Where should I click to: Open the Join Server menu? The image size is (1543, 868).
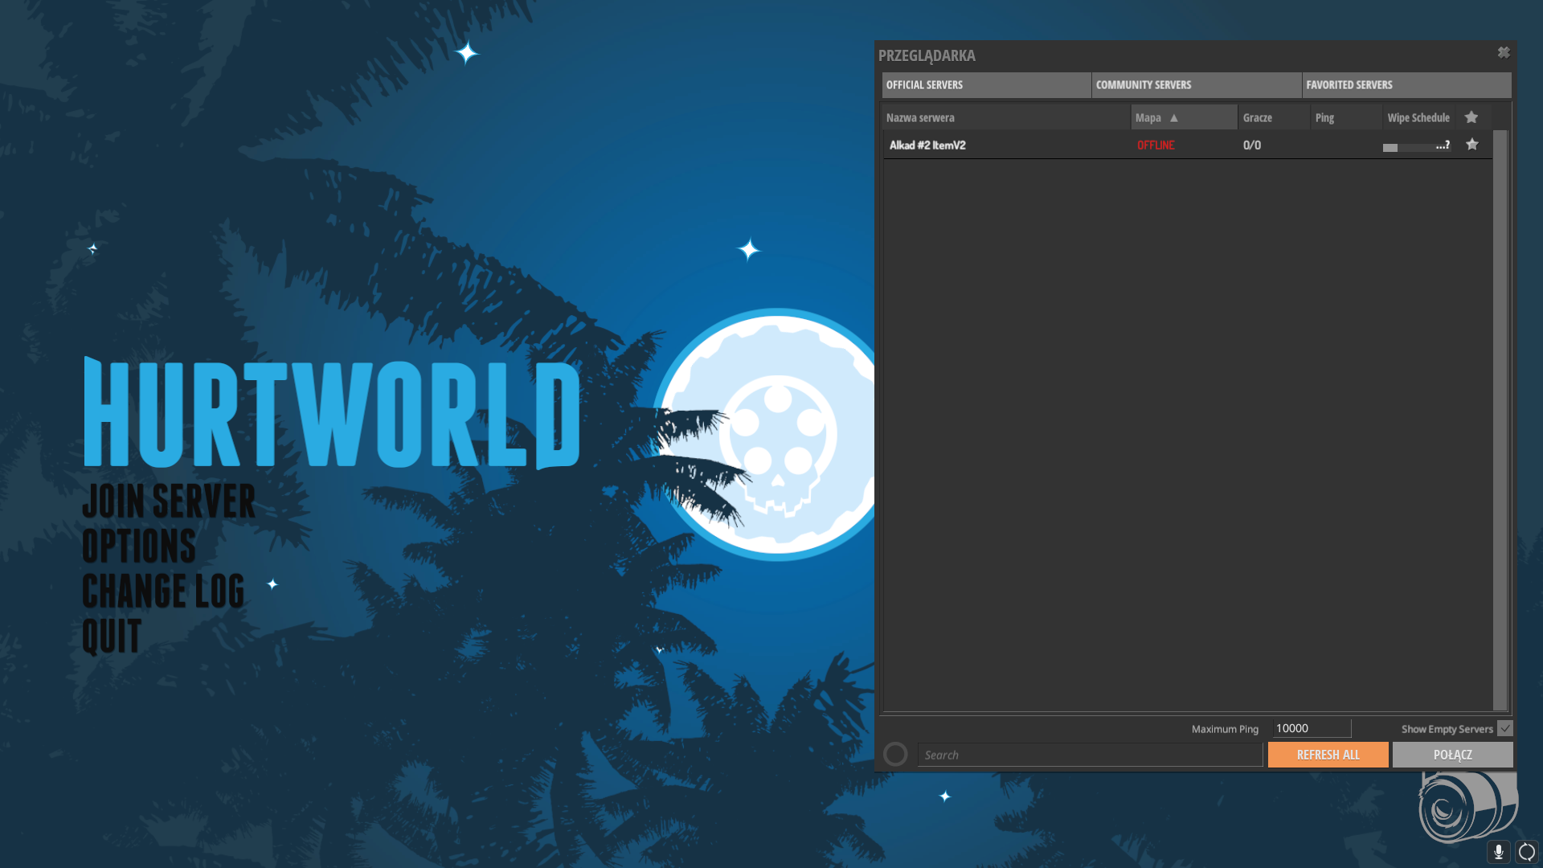[x=169, y=501]
